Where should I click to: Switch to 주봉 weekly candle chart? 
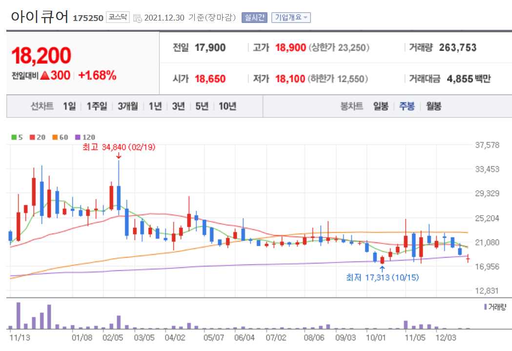tap(407, 106)
